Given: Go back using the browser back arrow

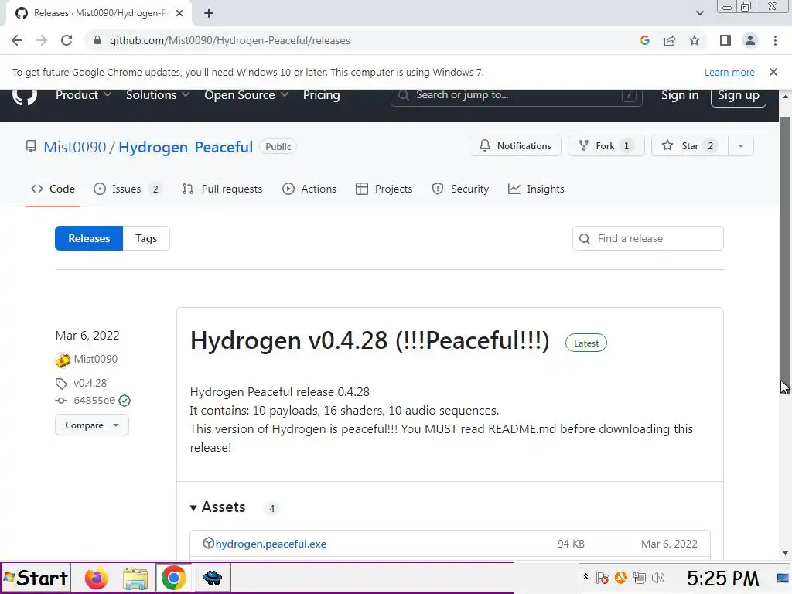Looking at the screenshot, I should (x=17, y=40).
